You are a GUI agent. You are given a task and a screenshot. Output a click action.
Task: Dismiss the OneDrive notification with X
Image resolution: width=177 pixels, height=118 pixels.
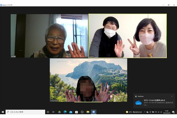point(172,96)
